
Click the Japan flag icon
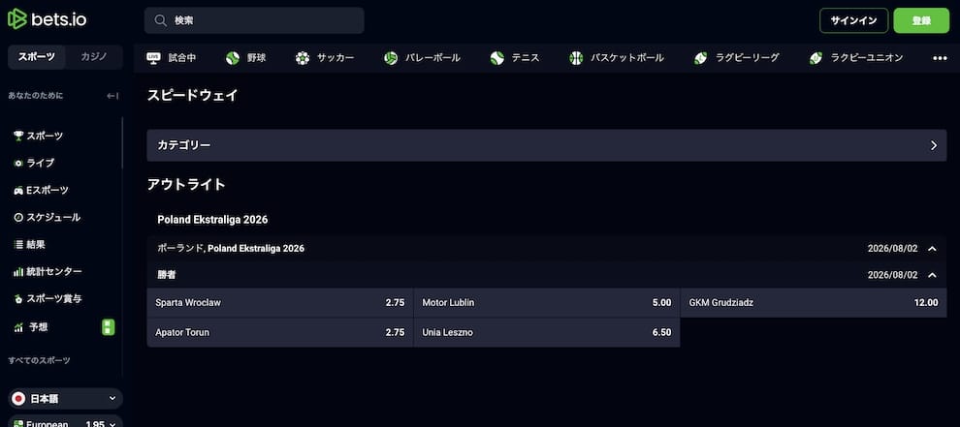point(19,399)
